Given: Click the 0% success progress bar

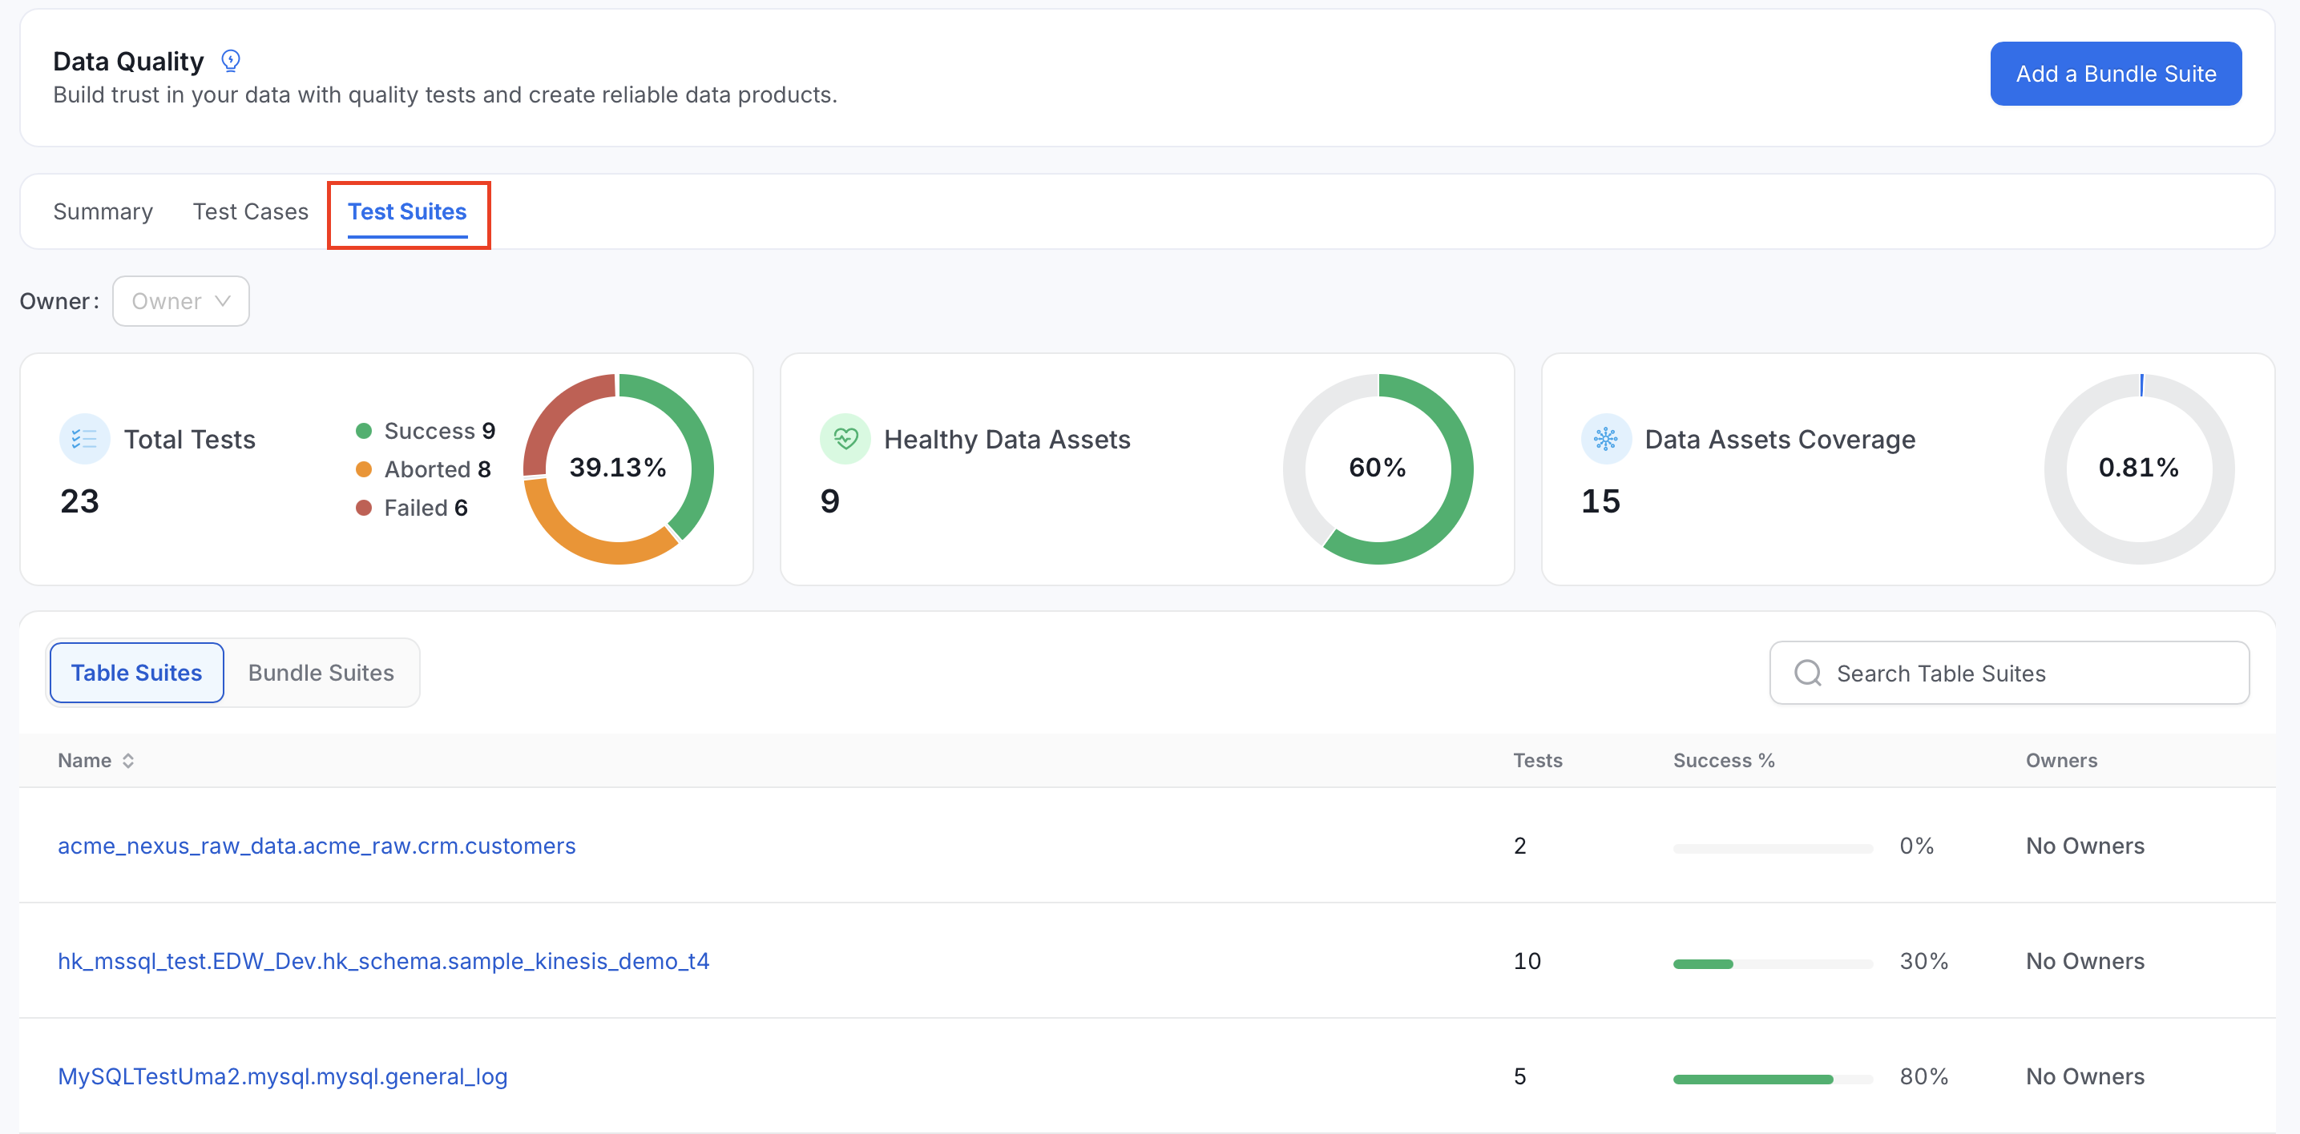Looking at the screenshot, I should tap(1773, 848).
